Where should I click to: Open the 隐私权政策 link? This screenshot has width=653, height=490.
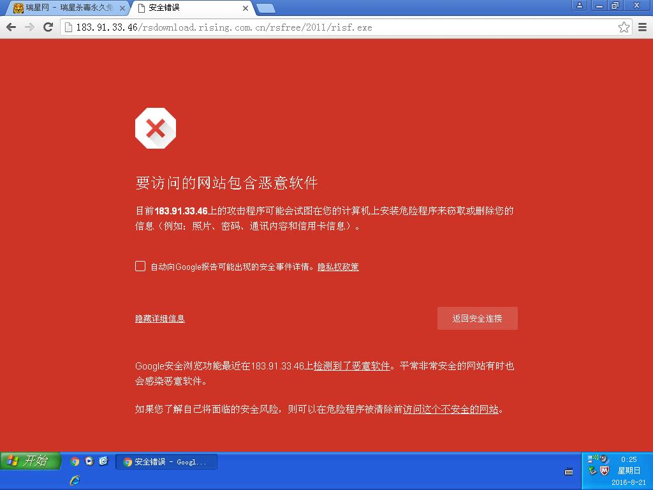coord(338,267)
